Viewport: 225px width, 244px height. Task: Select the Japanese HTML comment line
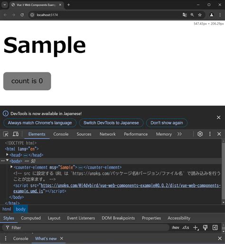[117, 176]
